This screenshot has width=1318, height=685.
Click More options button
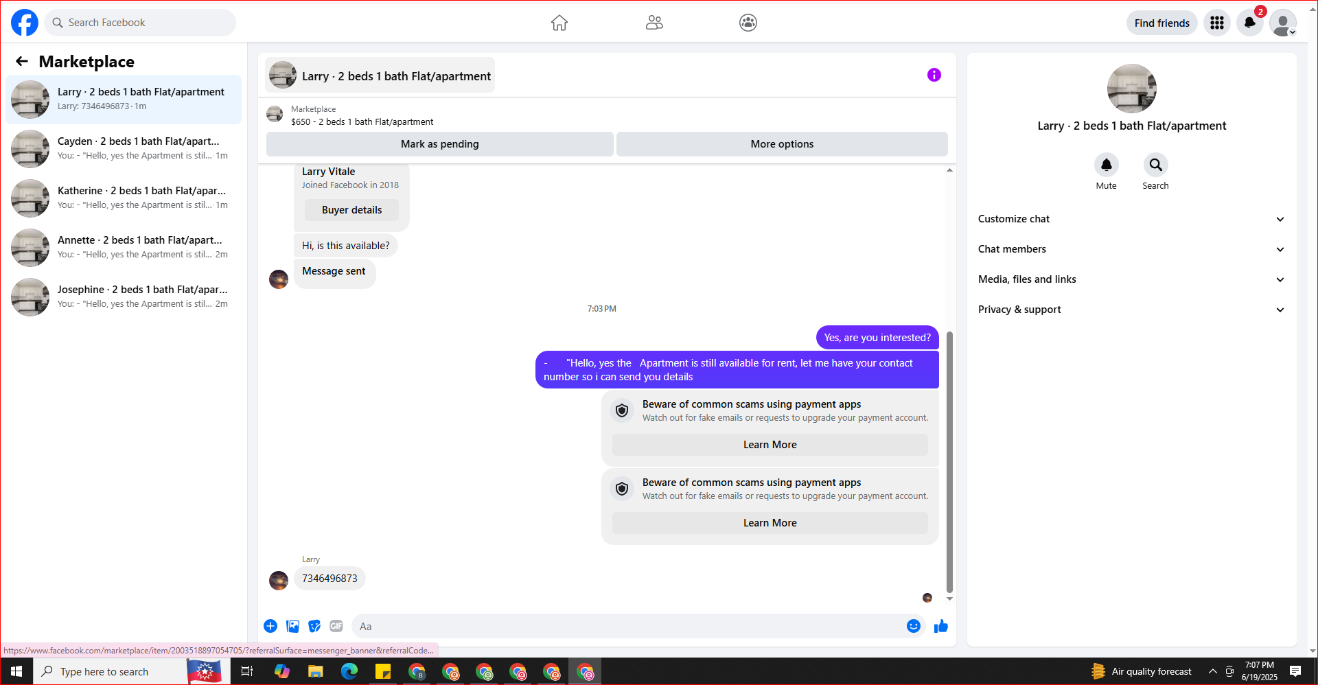click(782, 144)
